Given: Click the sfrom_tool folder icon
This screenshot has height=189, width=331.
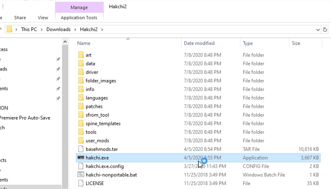Looking at the screenshot, I should (81, 115).
